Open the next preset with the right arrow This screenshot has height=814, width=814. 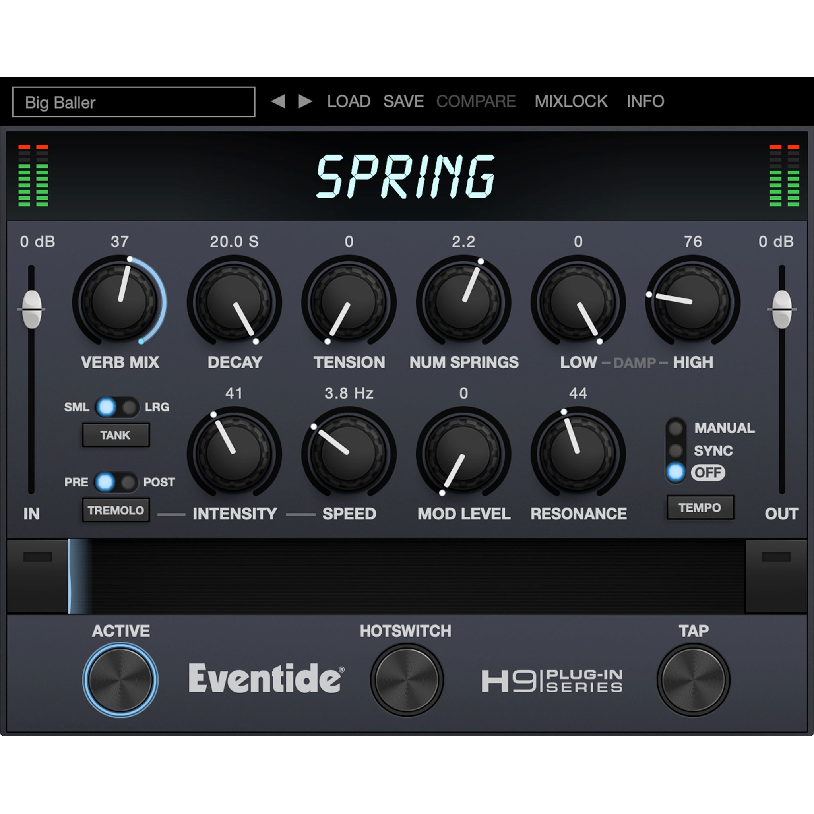[x=304, y=101]
